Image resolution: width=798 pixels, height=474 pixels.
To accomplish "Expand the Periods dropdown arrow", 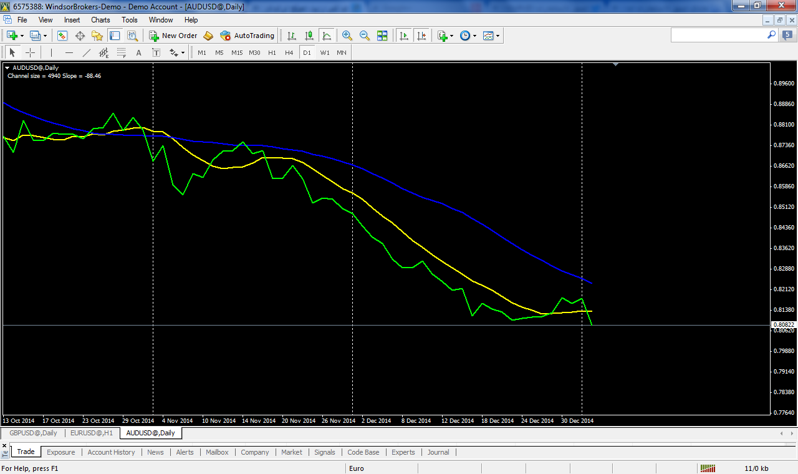I will pyautogui.click(x=475, y=36).
